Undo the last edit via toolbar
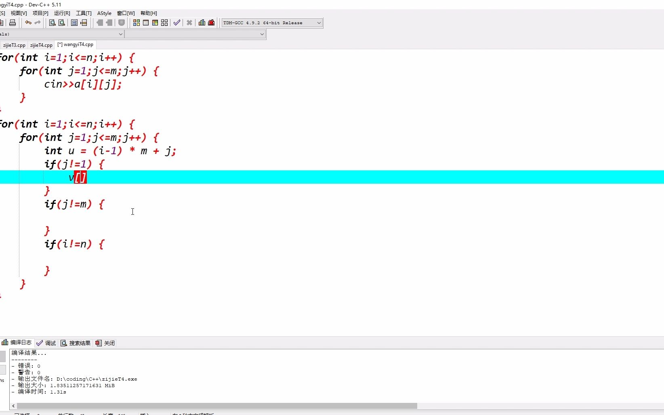This screenshot has height=415, width=664. [x=28, y=23]
